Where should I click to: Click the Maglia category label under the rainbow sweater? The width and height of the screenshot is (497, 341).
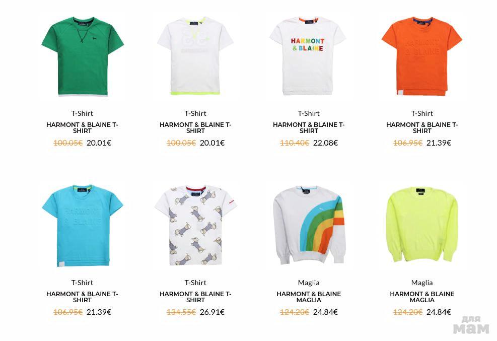[309, 283]
